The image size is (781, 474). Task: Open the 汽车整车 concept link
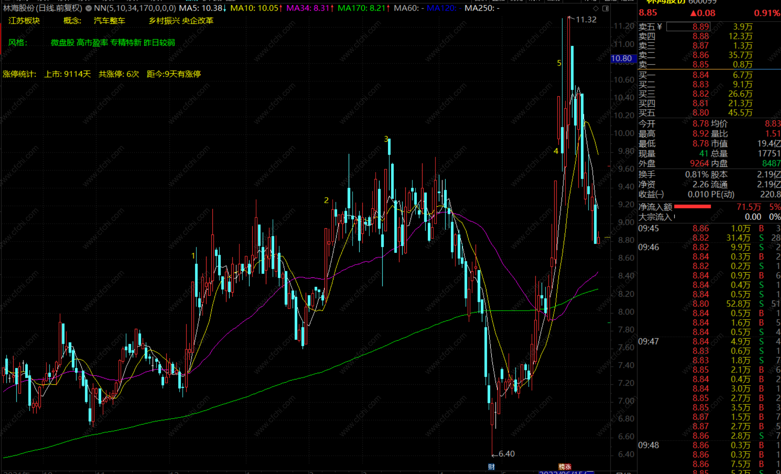pyautogui.click(x=109, y=21)
